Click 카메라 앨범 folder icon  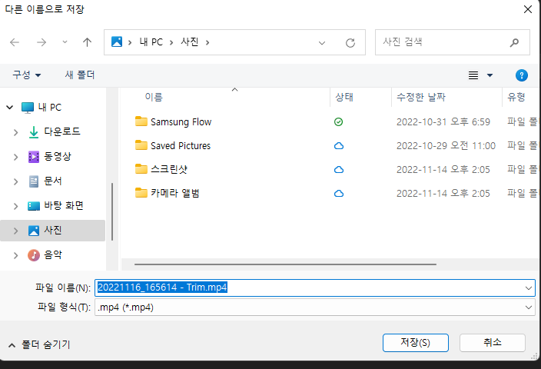pyautogui.click(x=141, y=193)
